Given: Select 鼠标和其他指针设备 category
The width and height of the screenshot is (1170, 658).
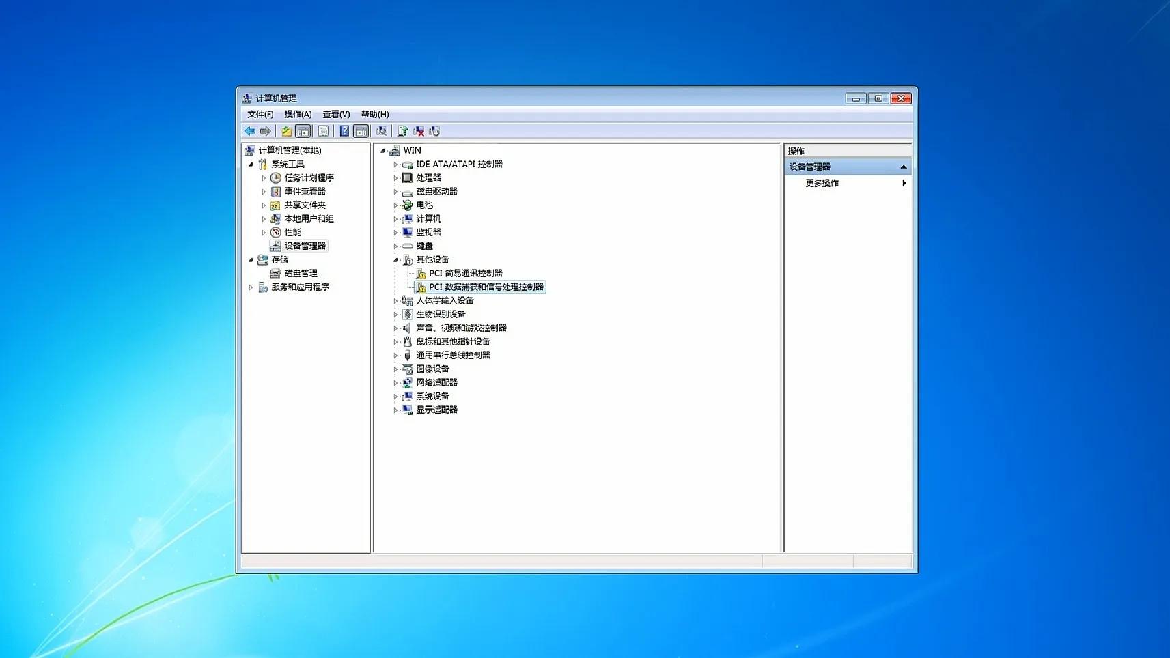Looking at the screenshot, I should coord(453,341).
